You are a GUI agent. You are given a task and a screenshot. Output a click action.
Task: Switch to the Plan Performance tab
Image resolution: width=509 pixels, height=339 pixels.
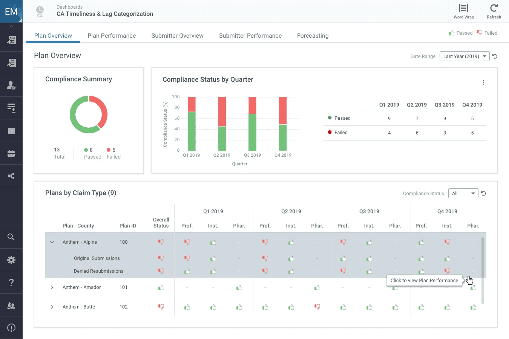(x=112, y=36)
